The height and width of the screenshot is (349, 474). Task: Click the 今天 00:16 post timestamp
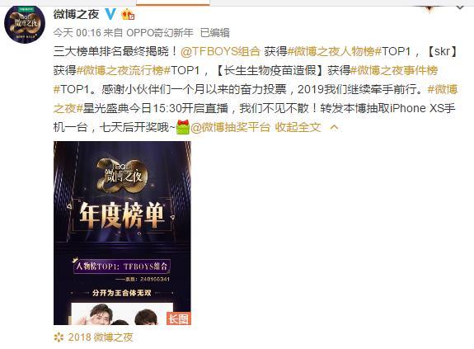(77, 33)
